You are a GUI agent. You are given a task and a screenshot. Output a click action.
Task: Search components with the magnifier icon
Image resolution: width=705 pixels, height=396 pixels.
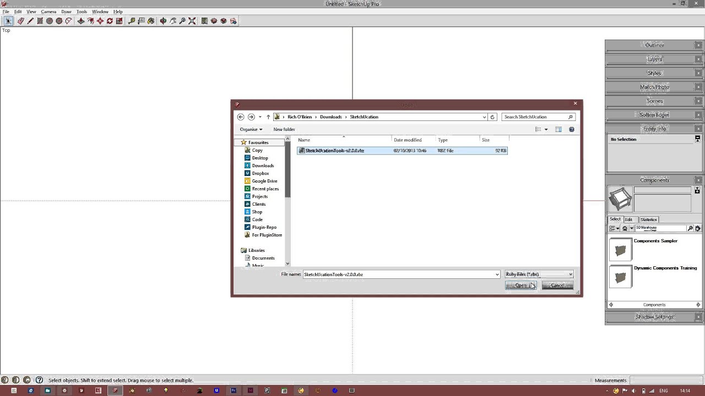pyautogui.click(x=690, y=228)
